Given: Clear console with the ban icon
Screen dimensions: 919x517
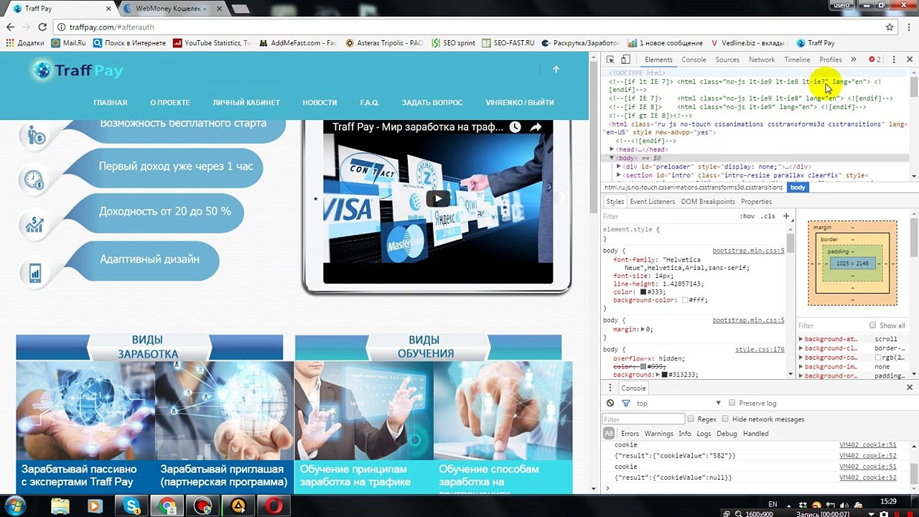Looking at the screenshot, I should click(x=610, y=404).
